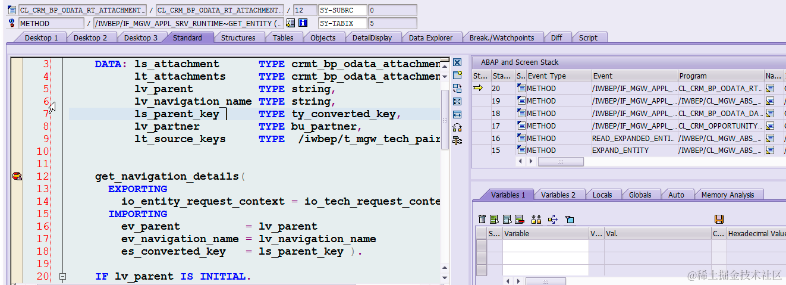Open the DetailDisplay tab
786x285 pixels.
(372, 37)
